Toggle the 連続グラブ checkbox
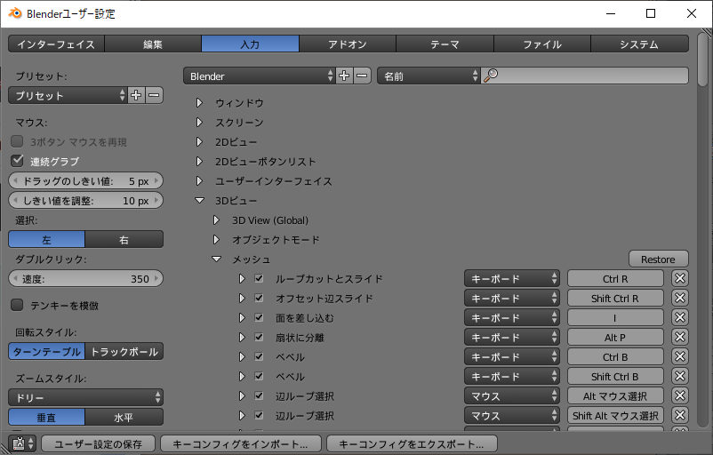Viewport: 713px width, 455px height. click(x=17, y=161)
